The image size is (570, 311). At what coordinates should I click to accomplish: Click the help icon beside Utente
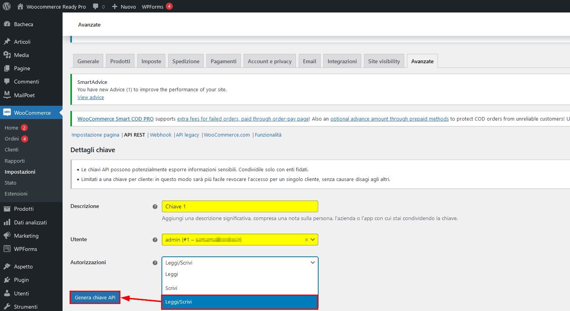(x=155, y=240)
